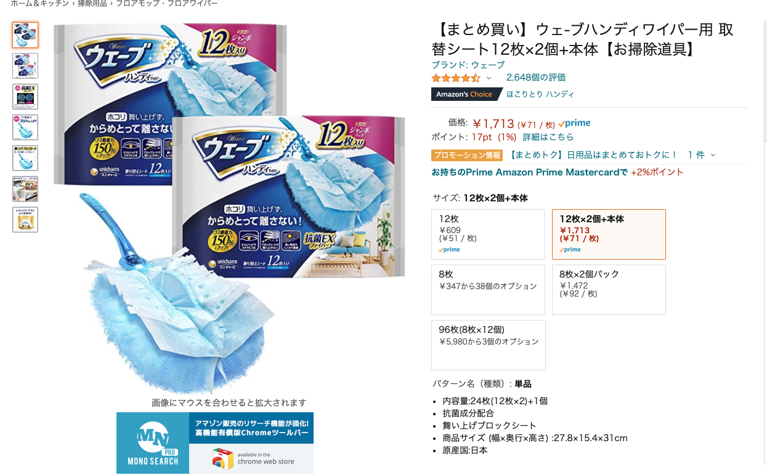Expand the star rating breakdown chevron
This screenshot has height=475, width=767.
tap(489, 78)
